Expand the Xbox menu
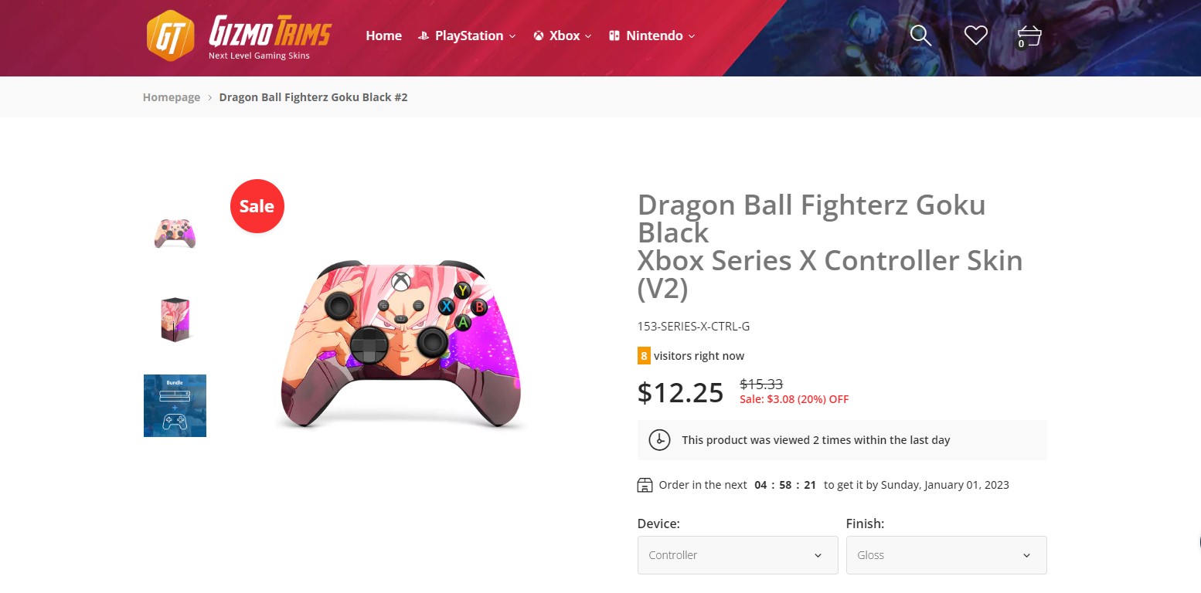This screenshot has height=593, width=1201. pos(563,36)
